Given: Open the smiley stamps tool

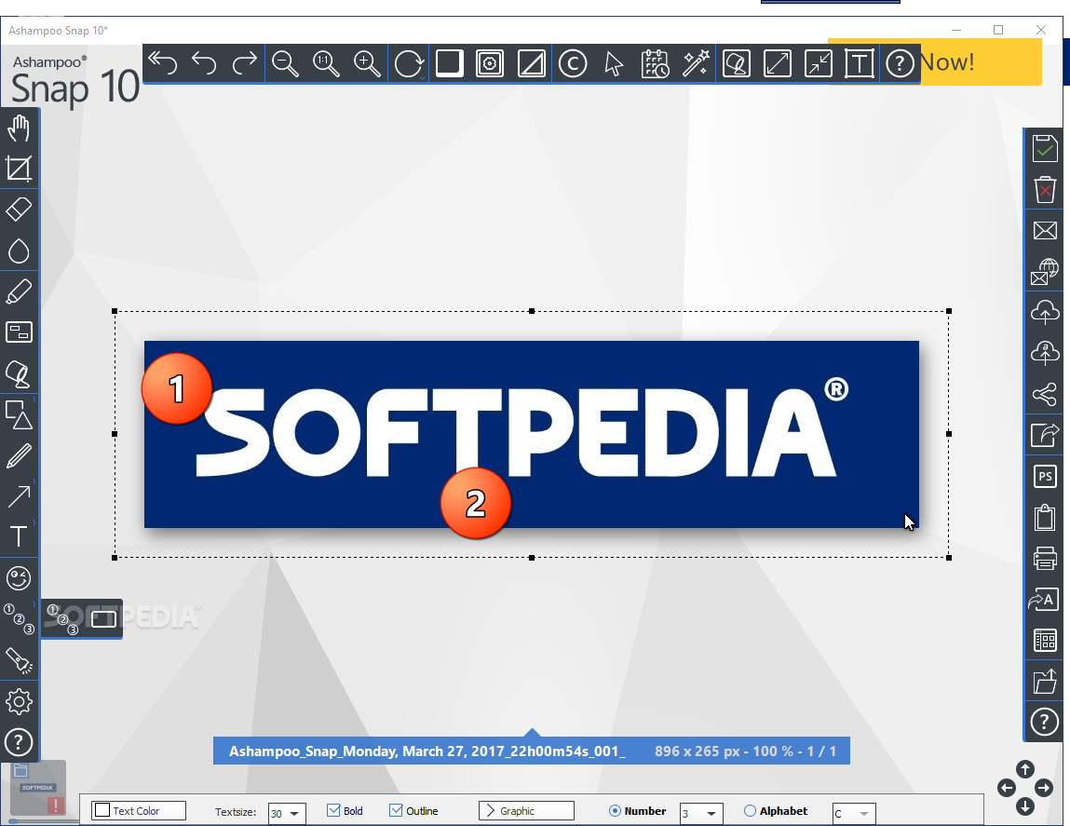Looking at the screenshot, I should click(19, 579).
